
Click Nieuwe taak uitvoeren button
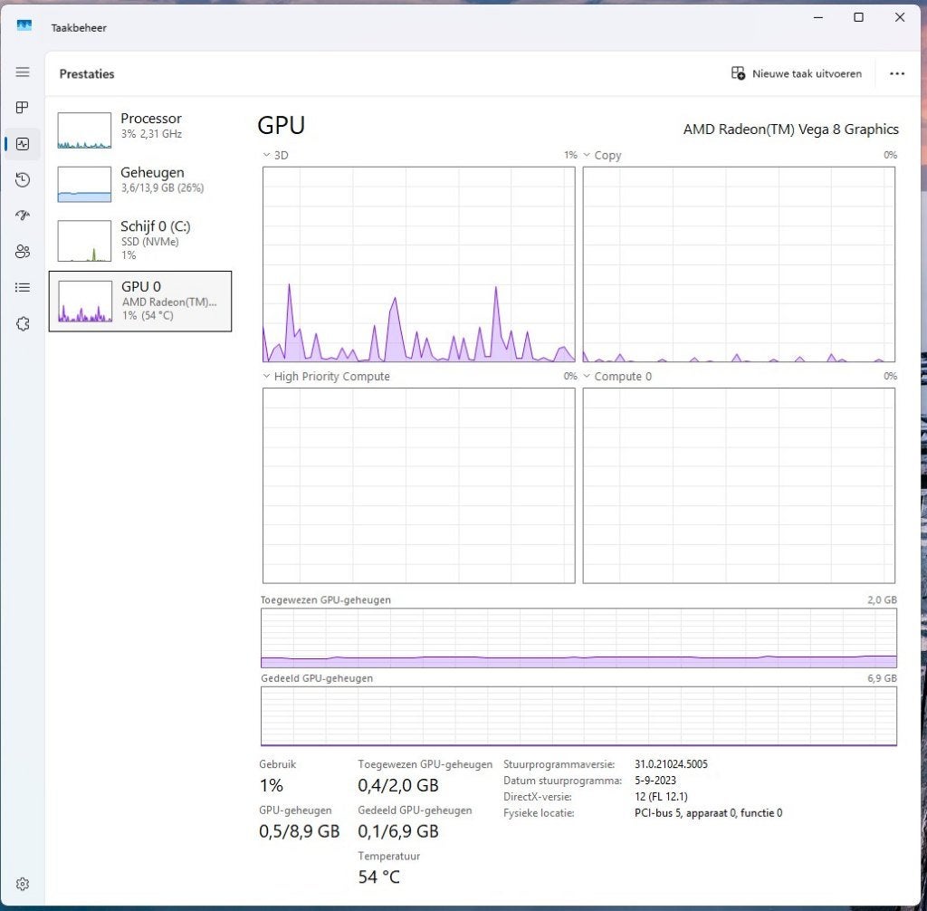797,73
